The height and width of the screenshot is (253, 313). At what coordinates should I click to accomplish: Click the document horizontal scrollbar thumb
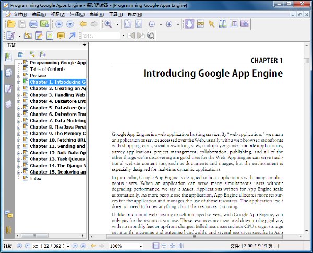click(x=195, y=237)
